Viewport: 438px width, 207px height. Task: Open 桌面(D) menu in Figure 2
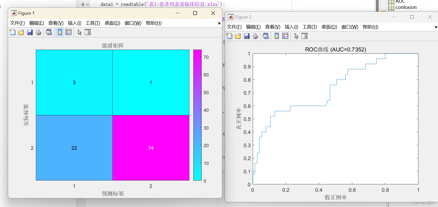pyautogui.click(x=329, y=27)
